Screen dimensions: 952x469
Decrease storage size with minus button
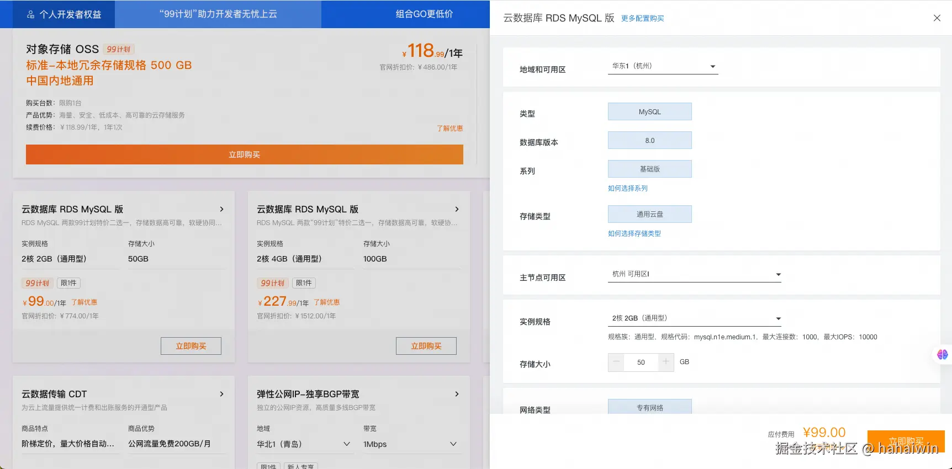616,362
